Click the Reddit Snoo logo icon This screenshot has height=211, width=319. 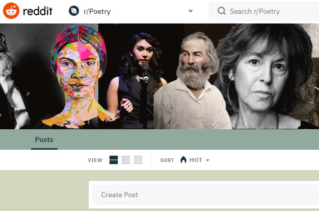tap(11, 11)
